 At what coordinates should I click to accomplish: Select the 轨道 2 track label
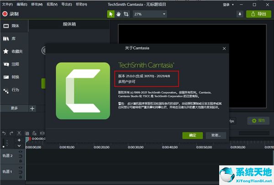(x=7, y=156)
